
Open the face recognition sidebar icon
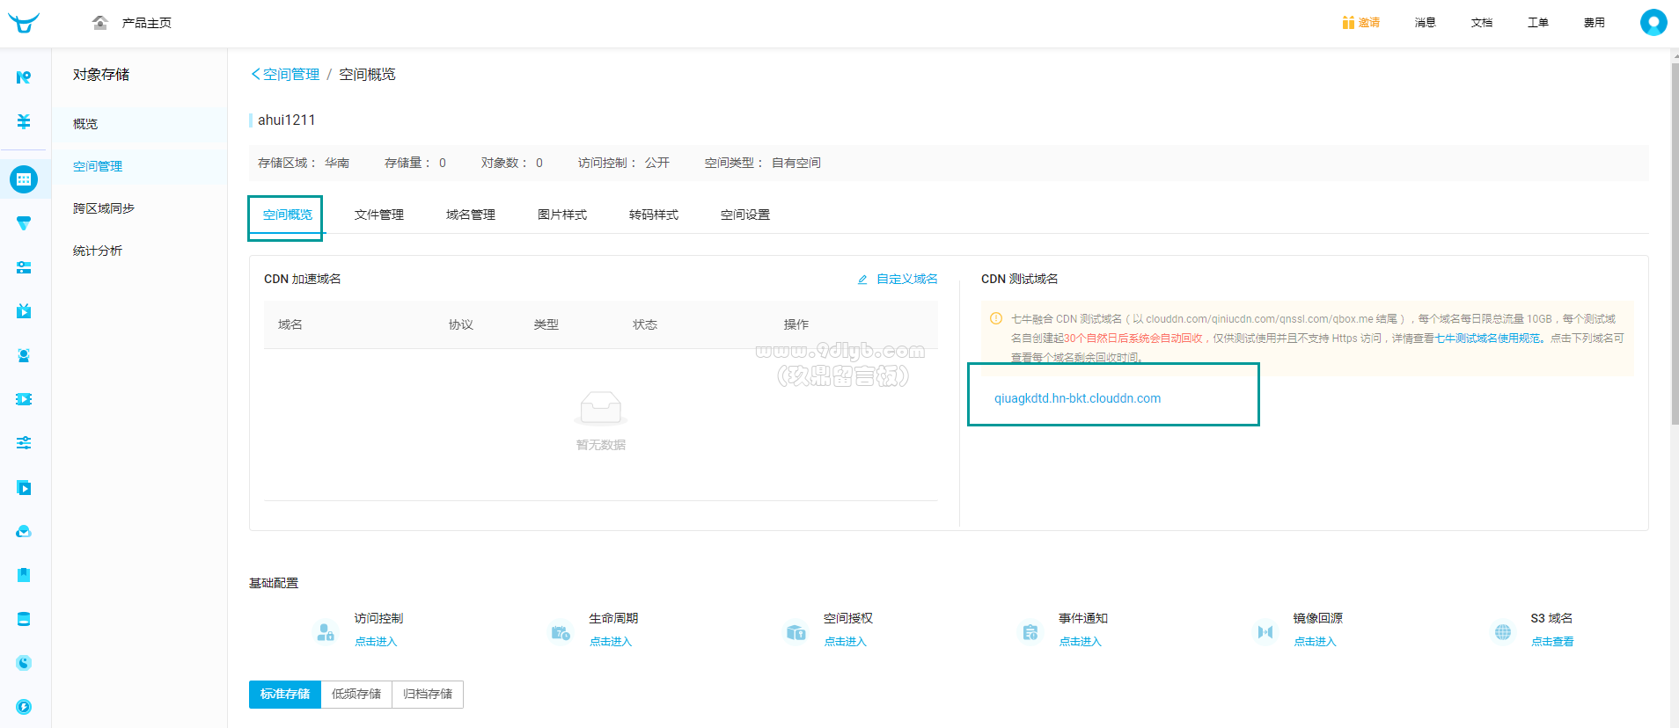tap(24, 355)
